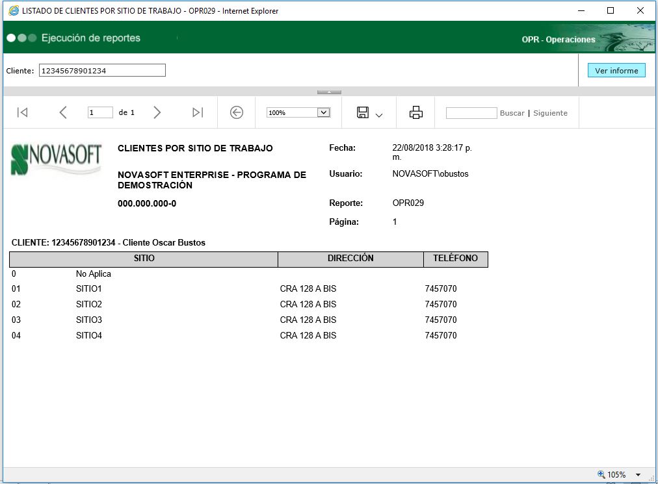Open the 100% zoom dropdown
Viewport: 658px width, 484px height.
[x=323, y=112]
